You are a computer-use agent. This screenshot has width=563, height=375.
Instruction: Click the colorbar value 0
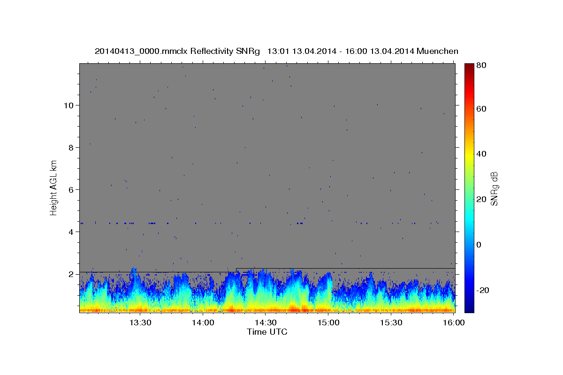coord(479,245)
